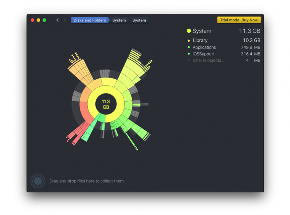290x215 pixels.
Task: Click the collector drop target circle
Action: 38,181
